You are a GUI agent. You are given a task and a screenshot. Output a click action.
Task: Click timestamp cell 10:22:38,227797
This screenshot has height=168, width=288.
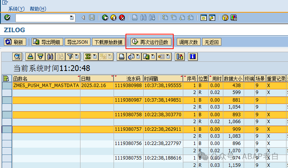click(x=163, y=143)
